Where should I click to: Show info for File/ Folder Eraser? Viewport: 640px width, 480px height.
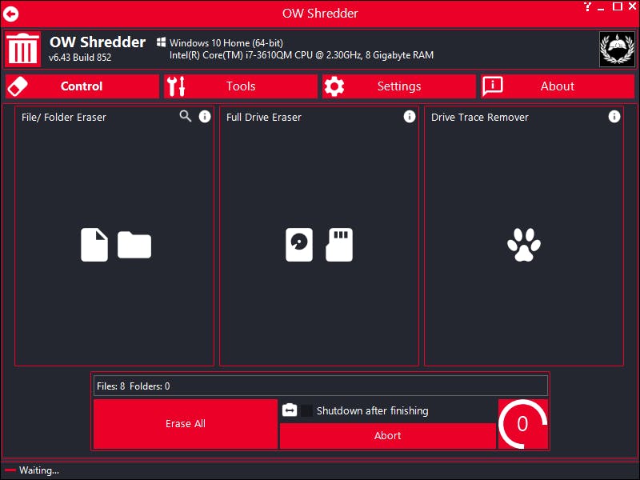(205, 117)
